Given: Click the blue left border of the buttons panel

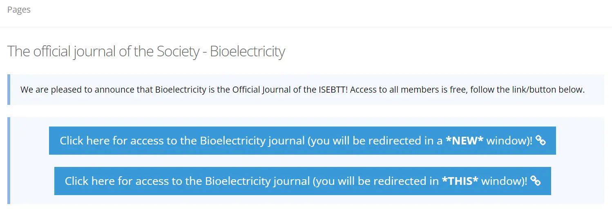Looking at the screenshot, I should coord(9,161).
